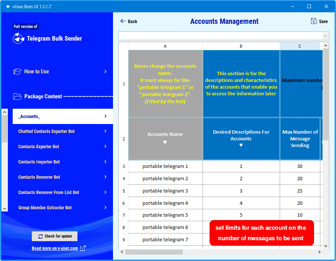The height and width of the screenshot is (261, 336).
Task: Minimize the vUser Bots UI window
Action: point(292,6)
